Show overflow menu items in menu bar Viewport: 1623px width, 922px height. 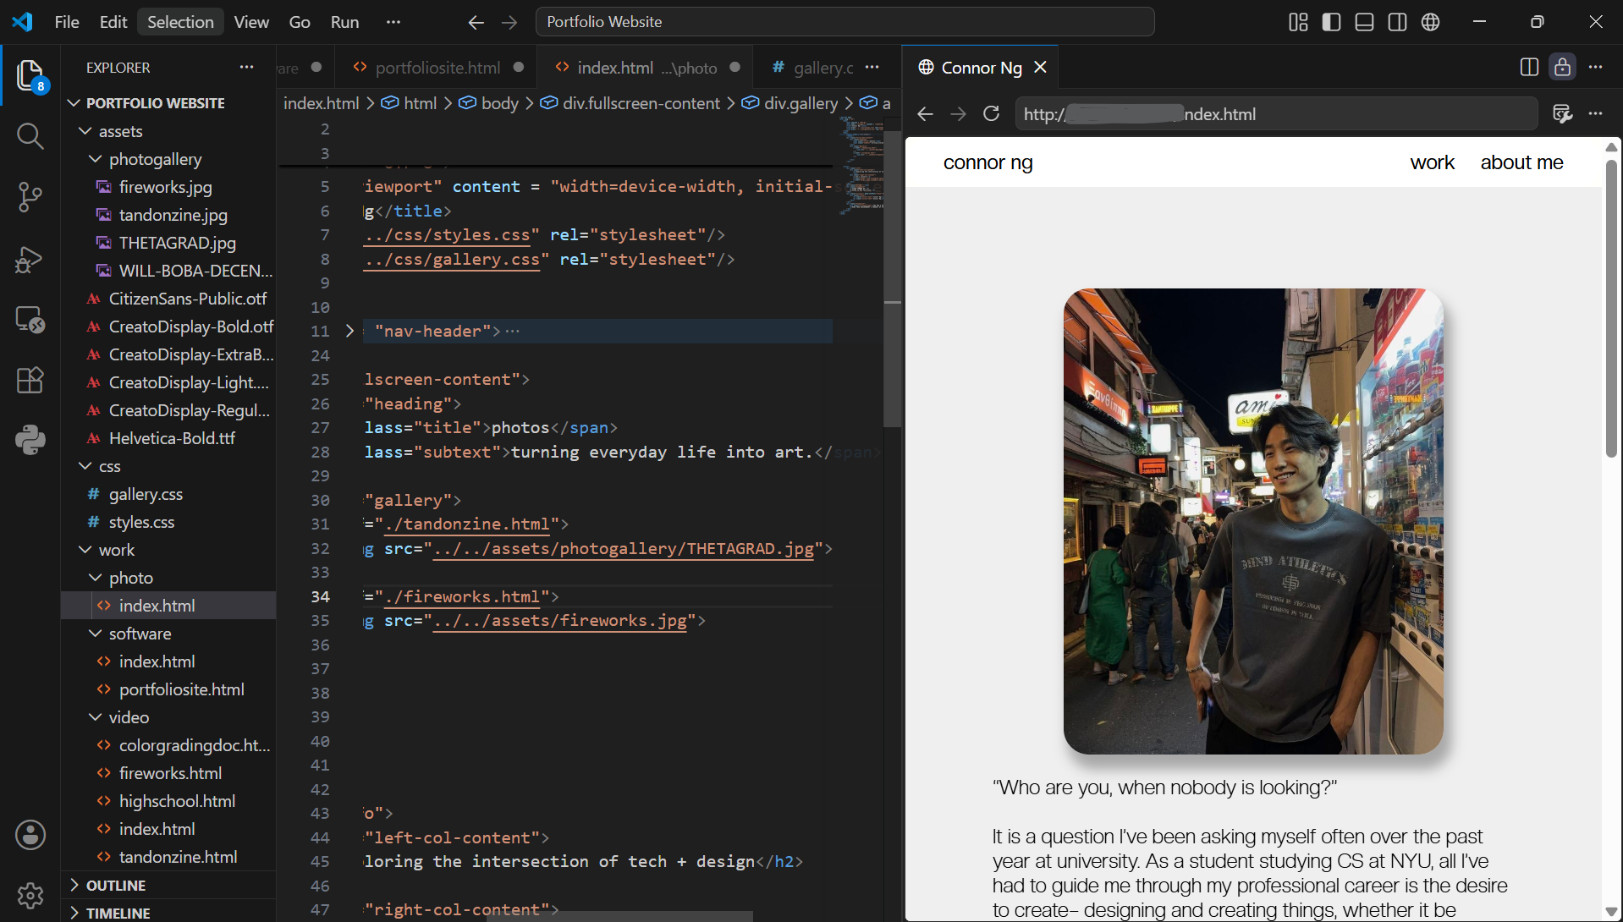click(x=393, y=22)
